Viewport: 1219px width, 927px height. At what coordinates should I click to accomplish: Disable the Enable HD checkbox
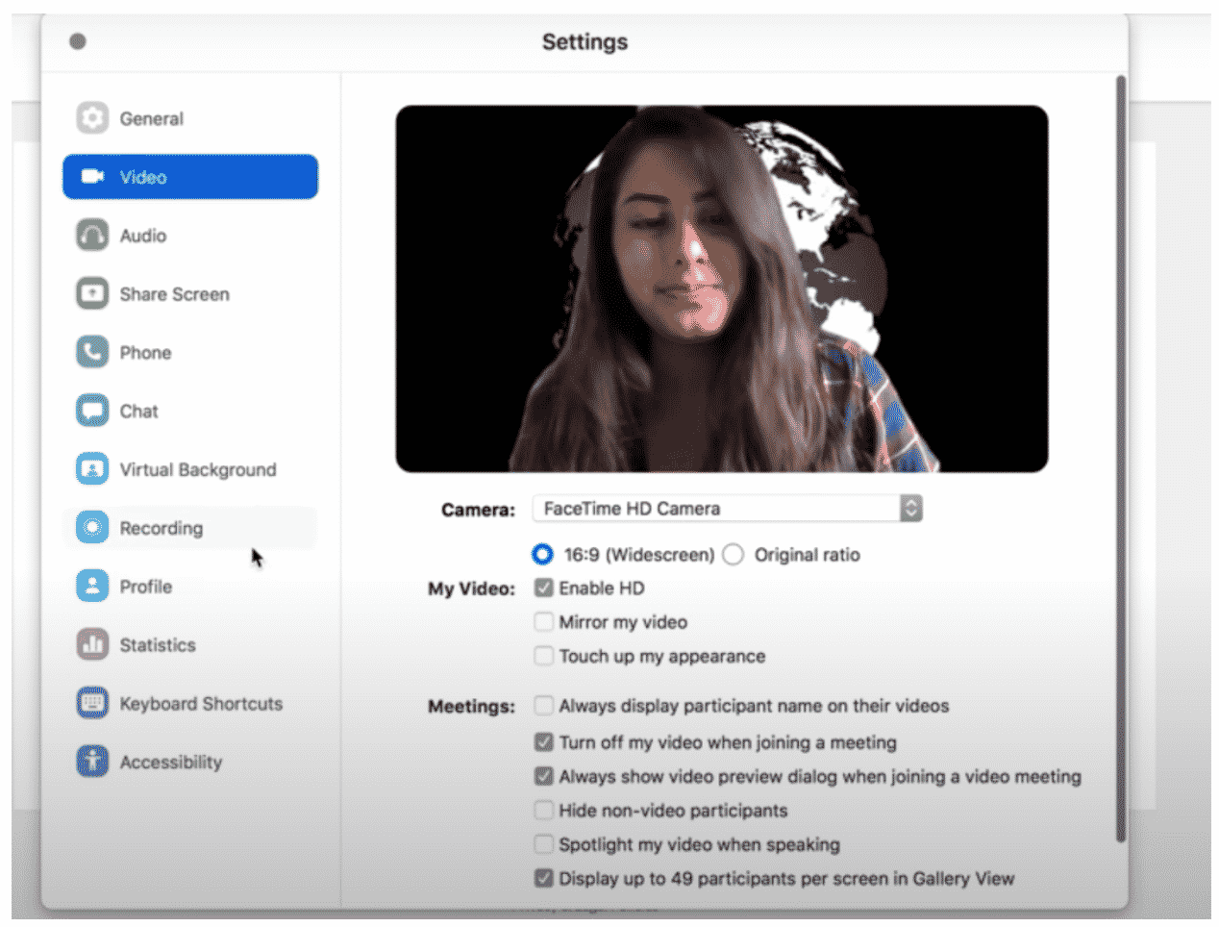point(544,589)
